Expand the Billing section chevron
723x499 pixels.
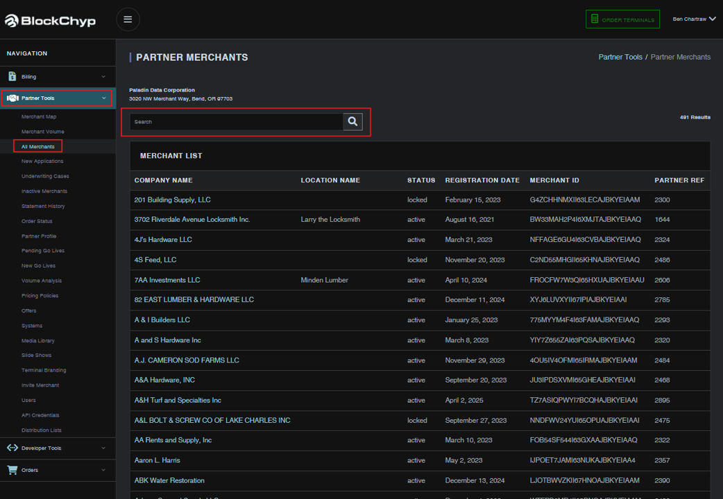[x=103, y=76]
